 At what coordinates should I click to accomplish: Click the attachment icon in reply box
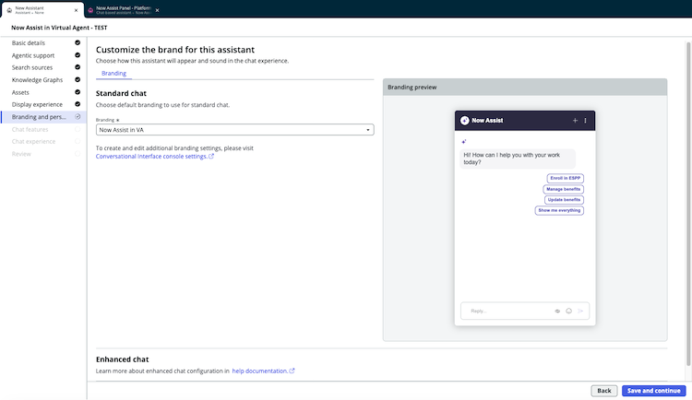click(557, 311)
